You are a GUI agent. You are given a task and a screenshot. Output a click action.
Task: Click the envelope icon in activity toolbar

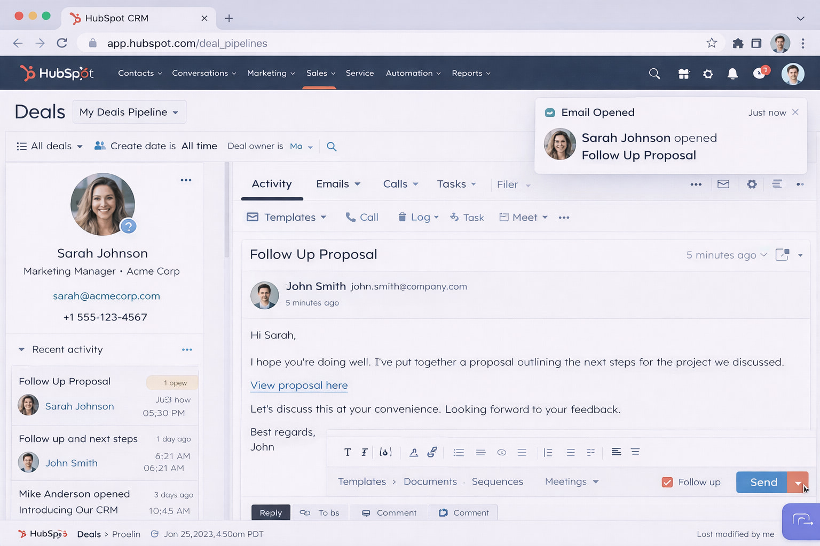click(723, 184)
